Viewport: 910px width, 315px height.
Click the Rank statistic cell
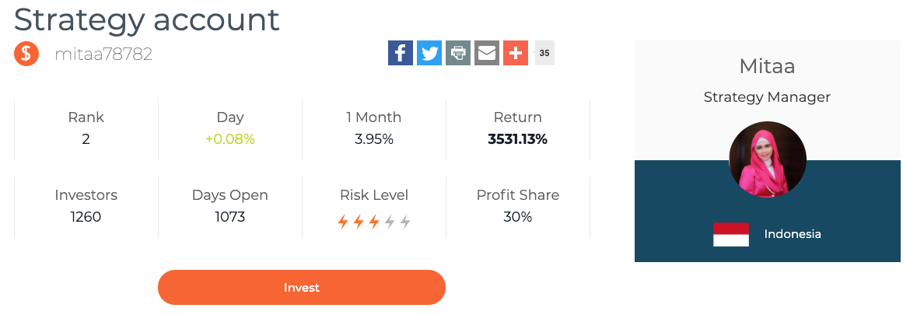(86, 129)
